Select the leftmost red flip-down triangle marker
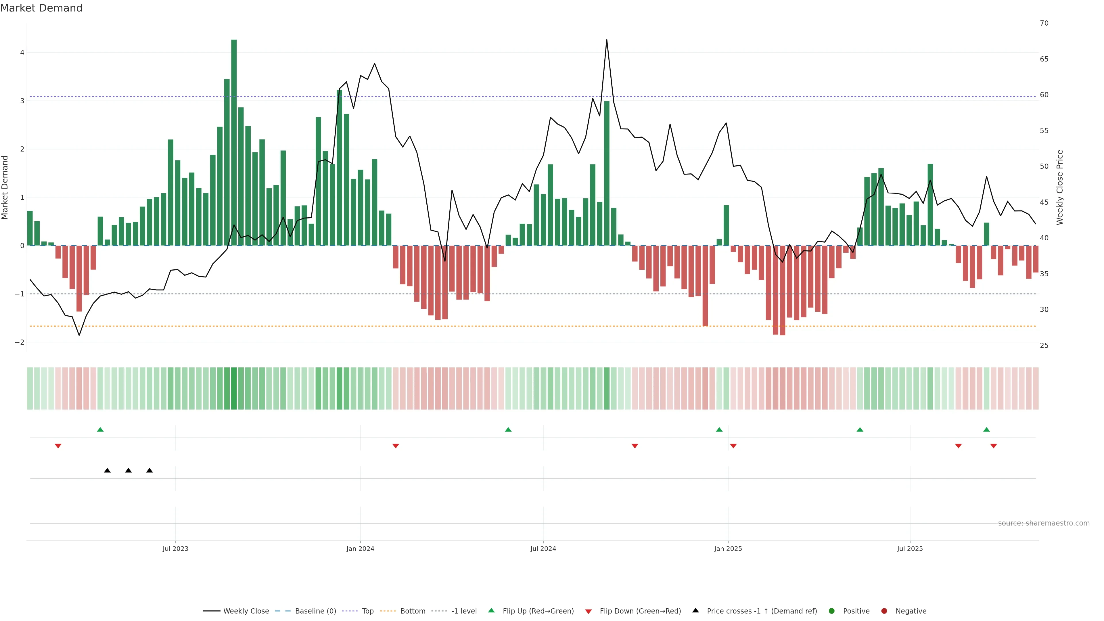This screenshot has height=621, width=1104. (58, 446)
